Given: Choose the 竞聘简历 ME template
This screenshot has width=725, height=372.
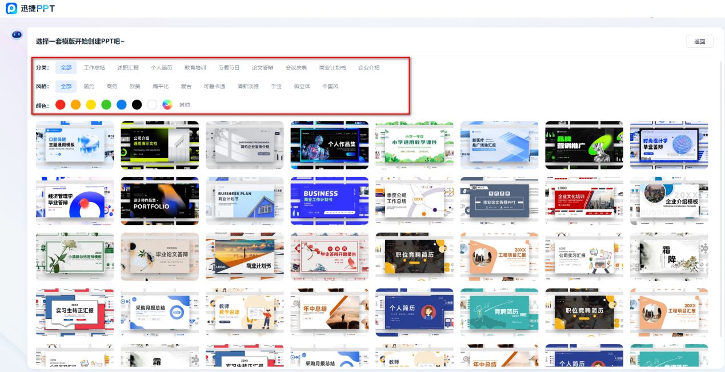Looking at the screenshot, I should (x=499, y=312).
